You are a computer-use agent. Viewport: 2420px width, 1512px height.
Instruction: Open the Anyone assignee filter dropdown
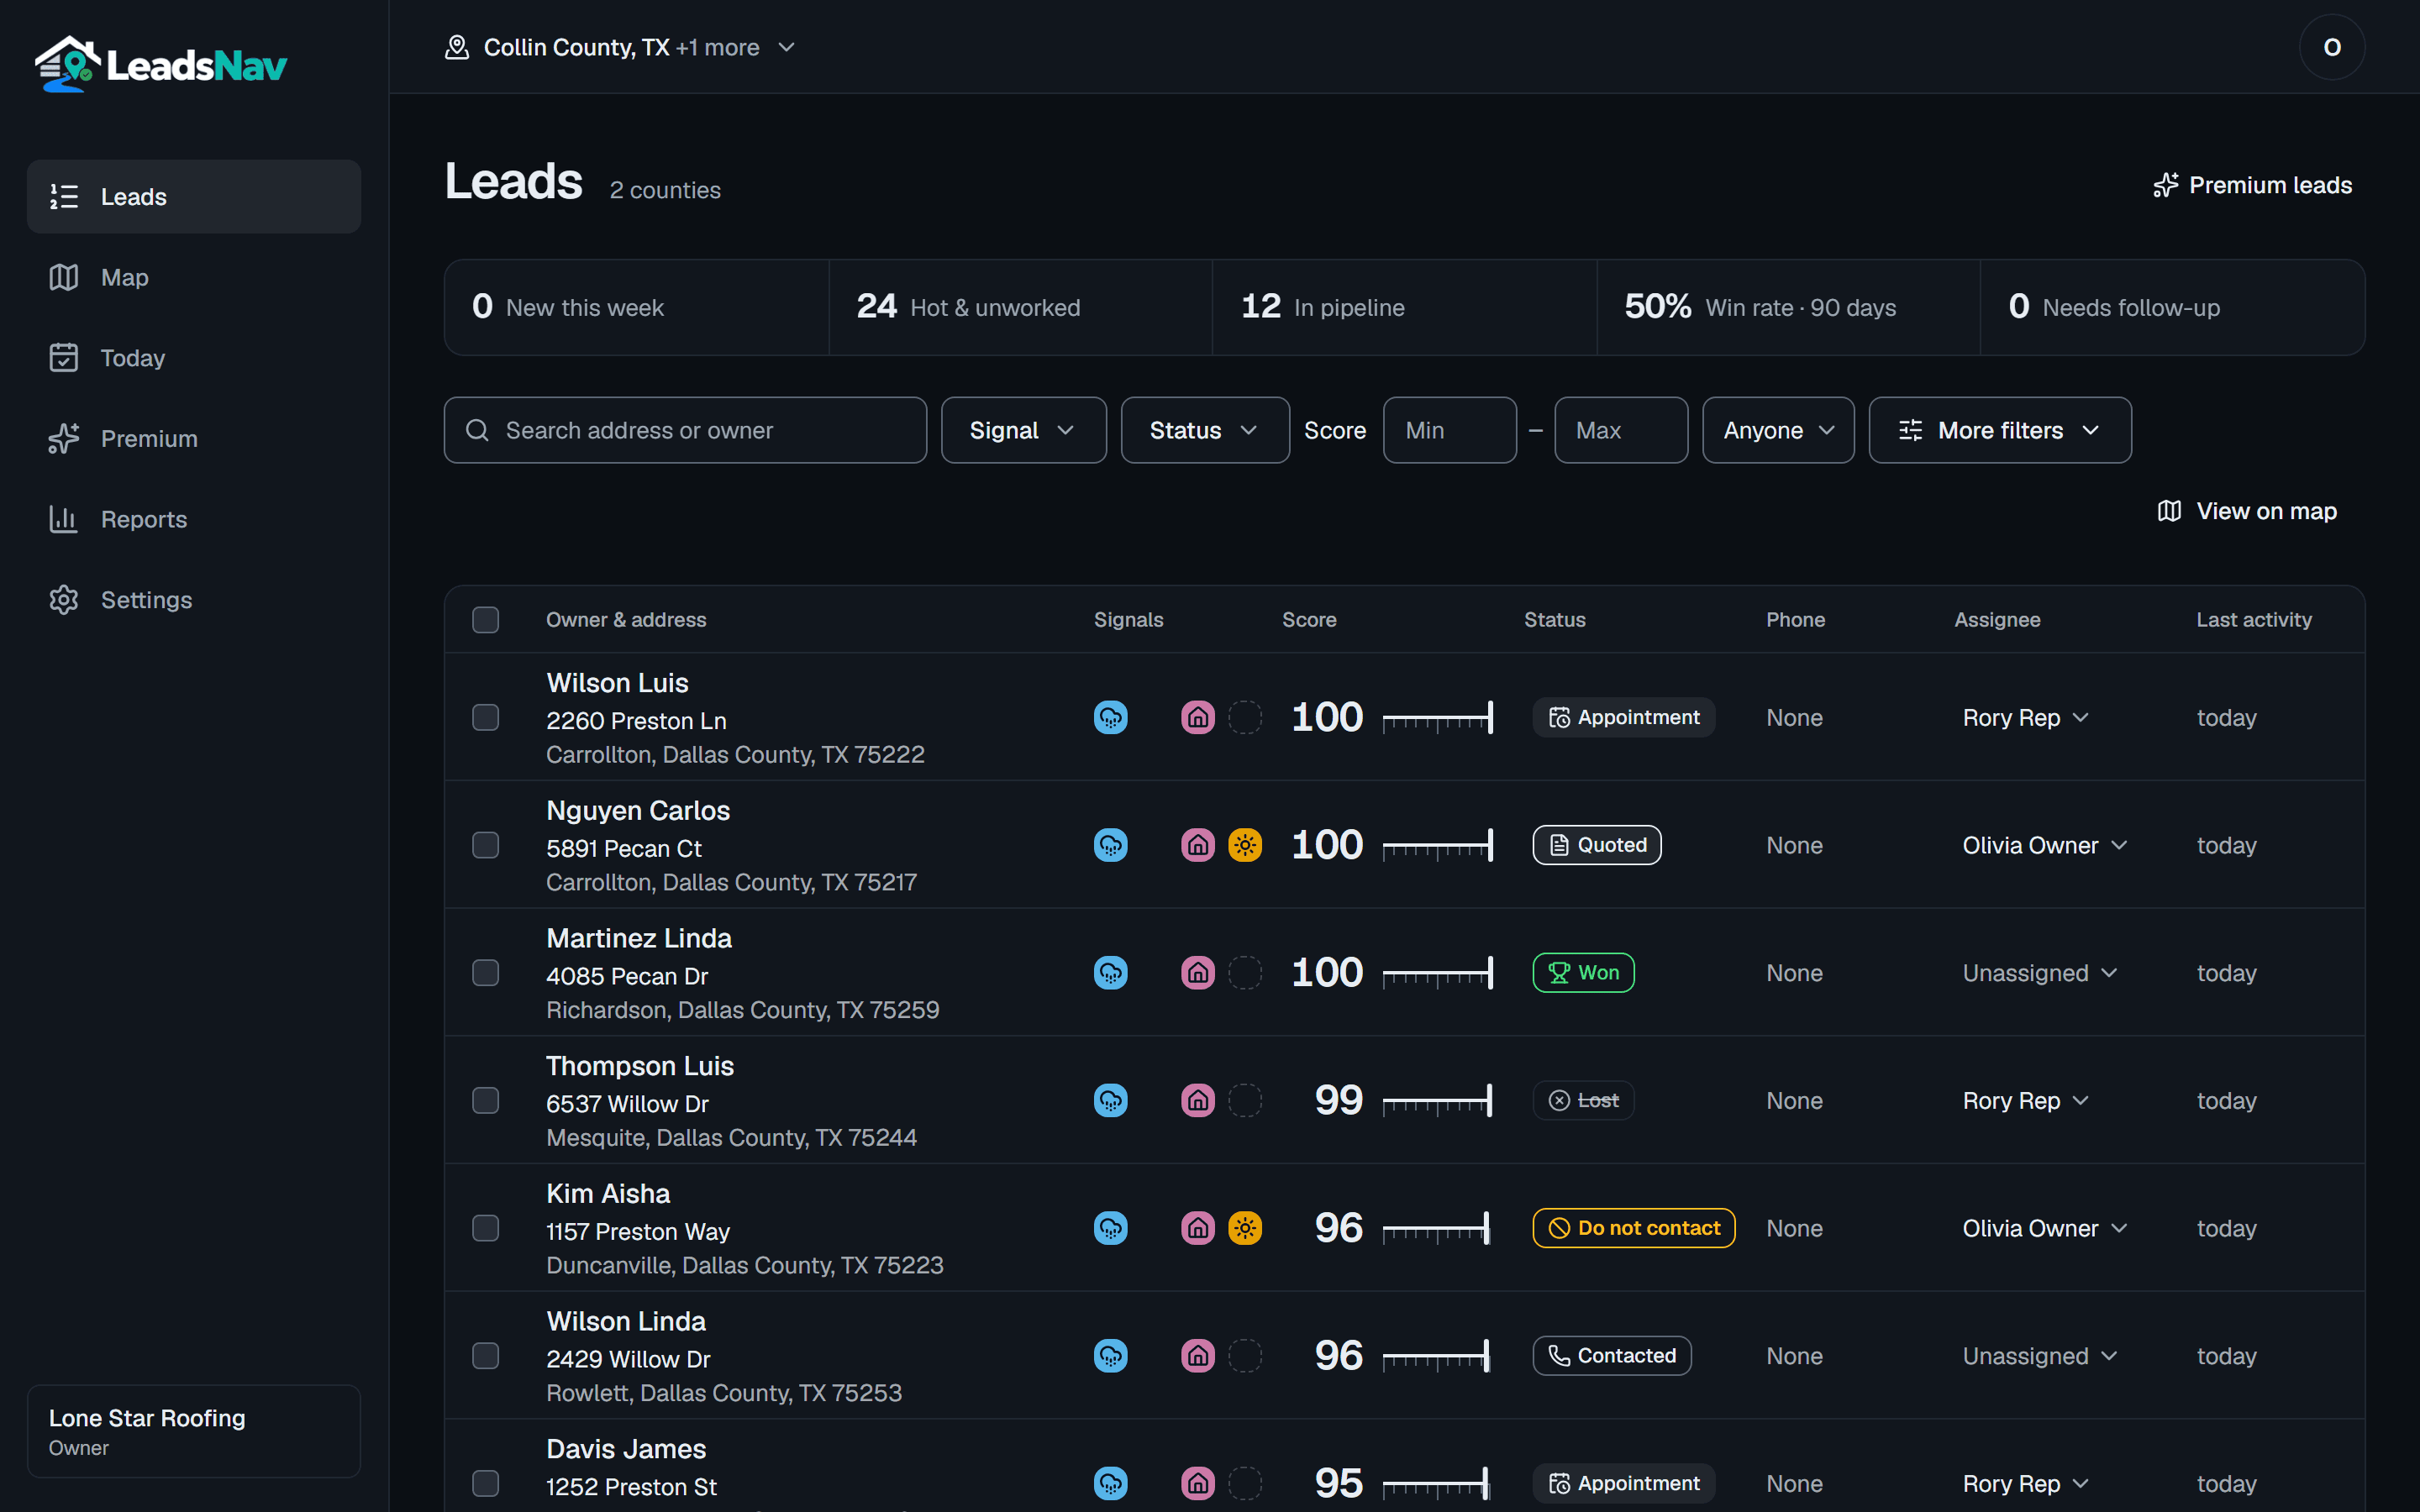(1777, 430)
